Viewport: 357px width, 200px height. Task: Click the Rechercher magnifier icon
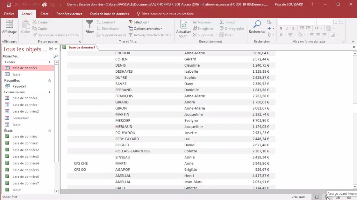[257, 24]
